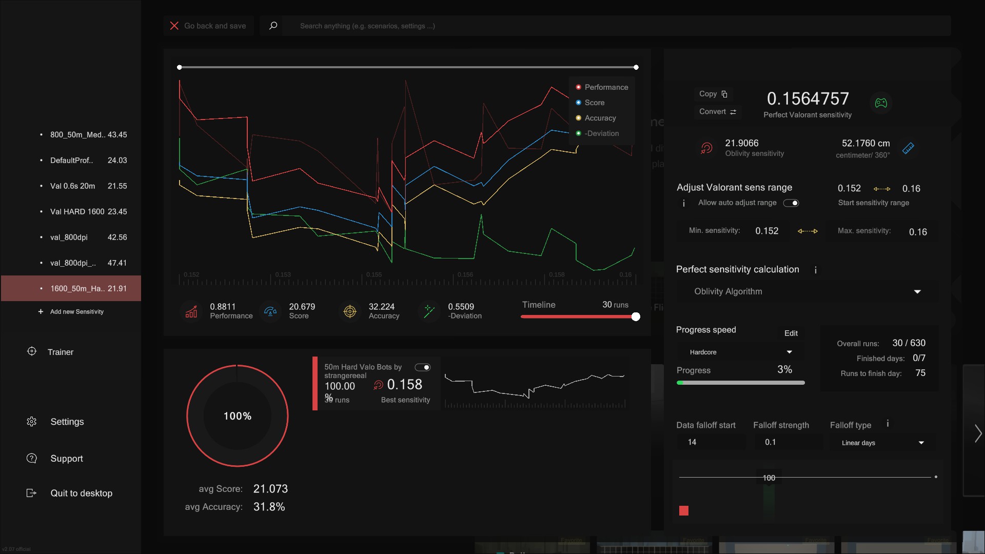Screen dimensions: 985x554
Task: Open Settings from the sidebar
Action: (x=67, y=422)
